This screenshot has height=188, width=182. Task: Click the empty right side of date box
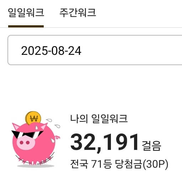click(132, 50)
